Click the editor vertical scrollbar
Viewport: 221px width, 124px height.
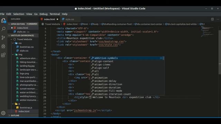pyautogui.click(x=220, y=52)
